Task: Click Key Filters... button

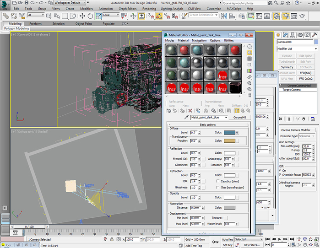Action: coord(252,245)
